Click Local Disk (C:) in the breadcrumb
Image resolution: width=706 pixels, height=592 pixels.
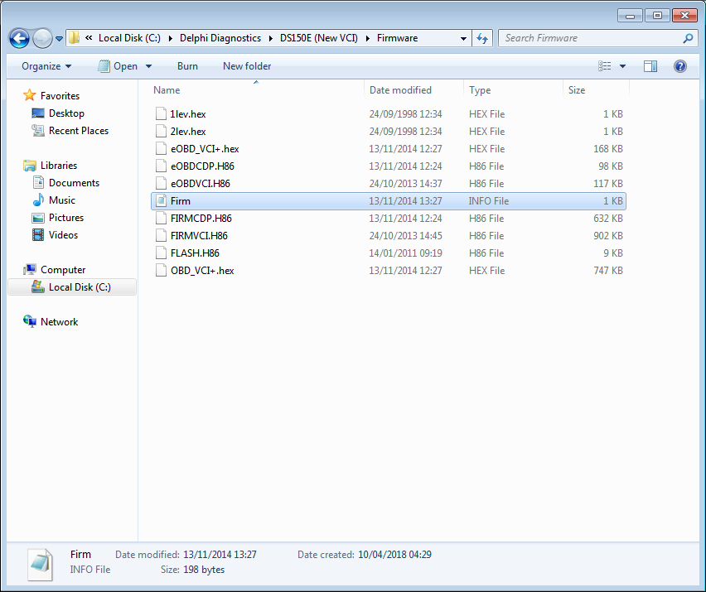pos(129,38)
